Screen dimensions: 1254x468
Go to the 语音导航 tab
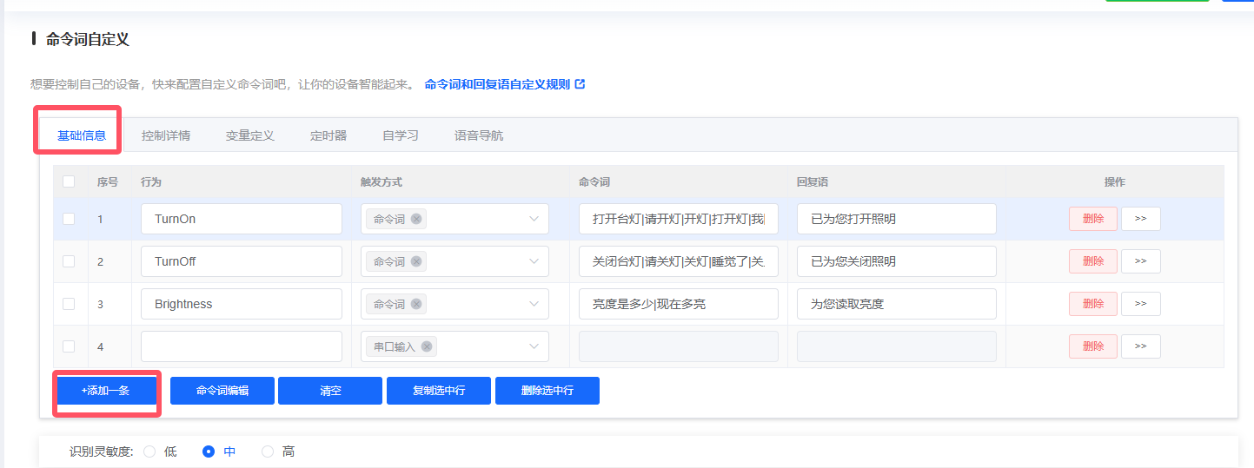coord(479,135)
